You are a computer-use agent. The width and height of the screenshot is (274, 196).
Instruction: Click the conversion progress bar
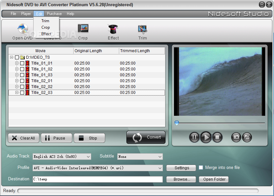[x=138, y=190]
